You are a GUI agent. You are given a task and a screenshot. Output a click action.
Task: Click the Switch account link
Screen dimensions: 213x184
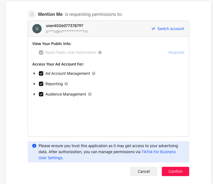click(171, 29)
